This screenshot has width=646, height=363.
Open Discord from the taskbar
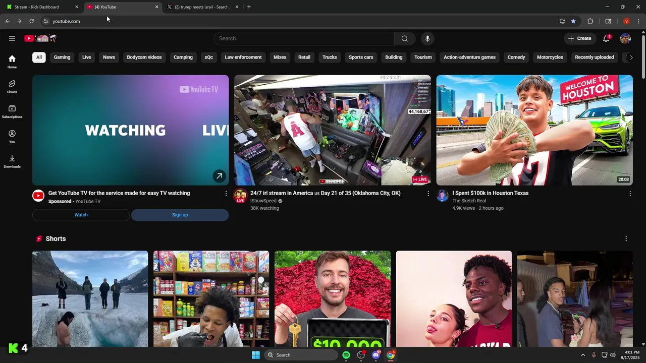[375, 355]
